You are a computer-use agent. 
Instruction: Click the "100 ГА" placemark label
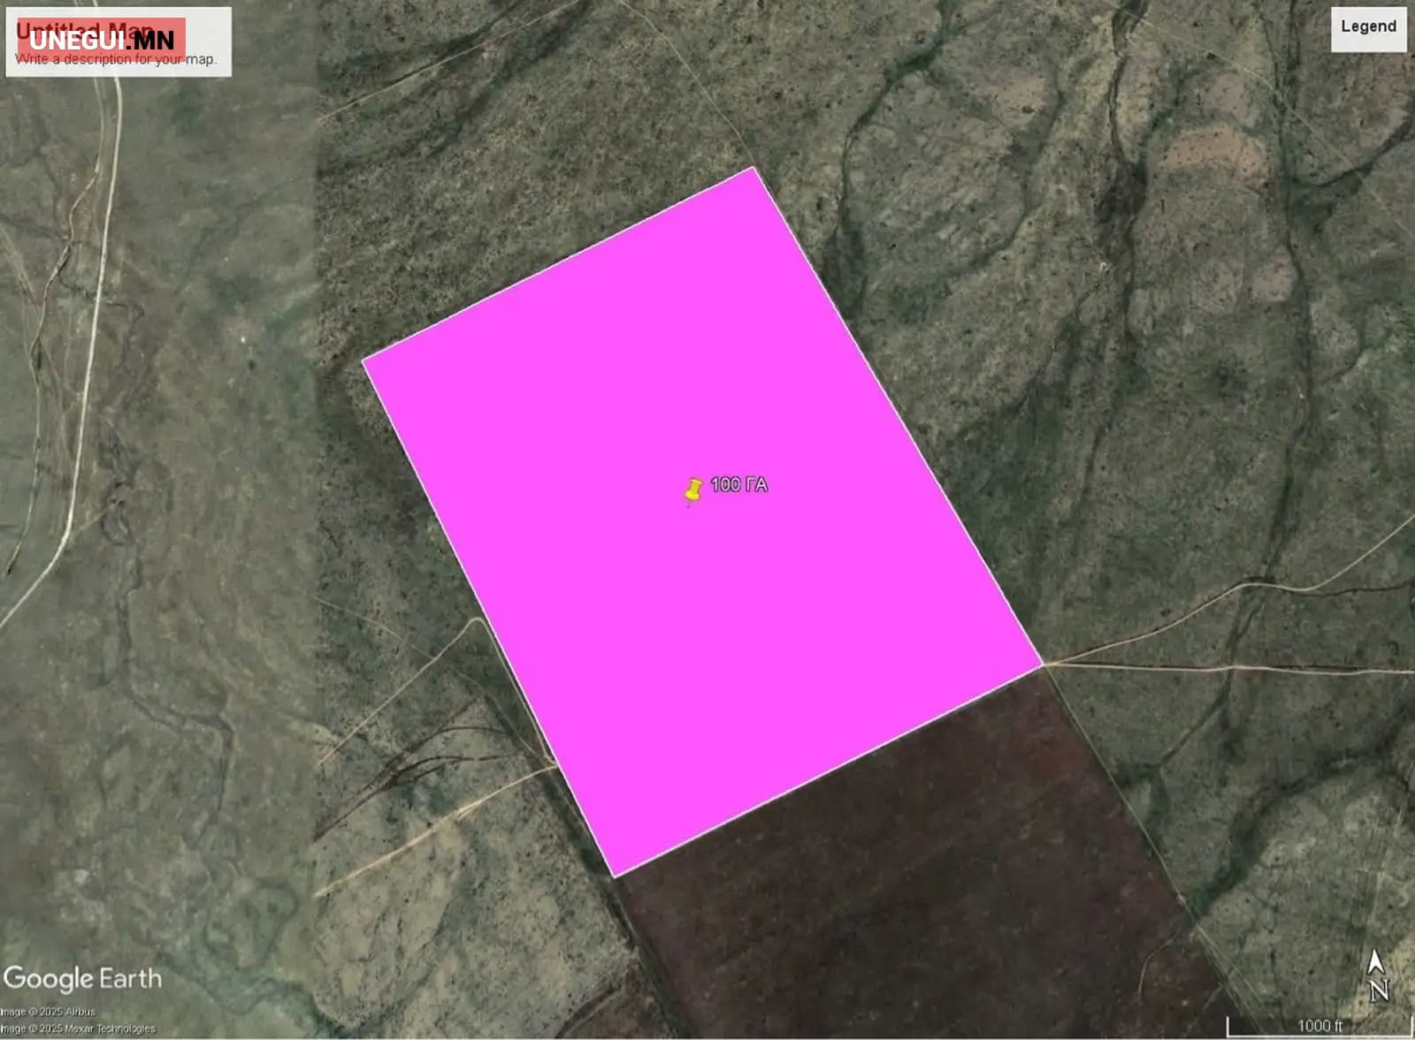[x=738, y=484]
